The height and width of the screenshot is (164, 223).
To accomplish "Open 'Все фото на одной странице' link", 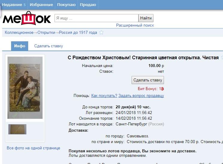I will 34,148.
